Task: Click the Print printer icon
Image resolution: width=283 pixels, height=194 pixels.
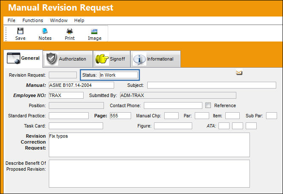Action: [x=70, y=31]
